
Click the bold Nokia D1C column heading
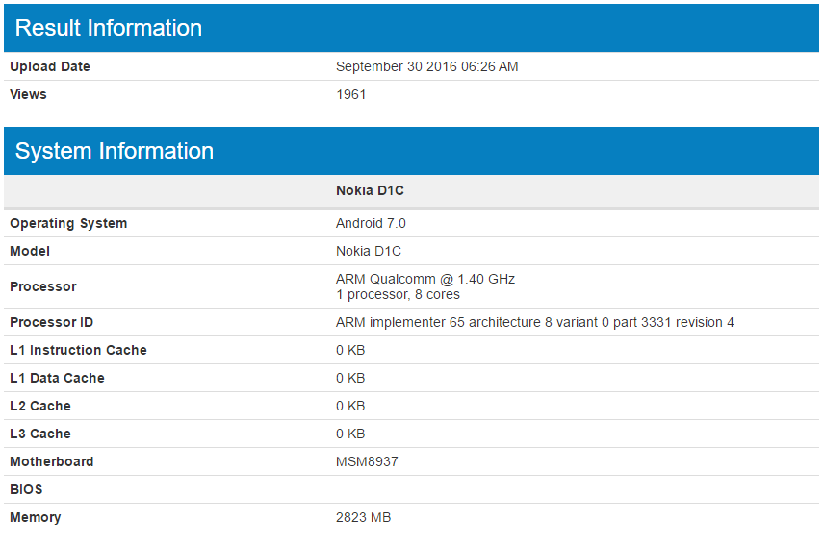(370, 190)
